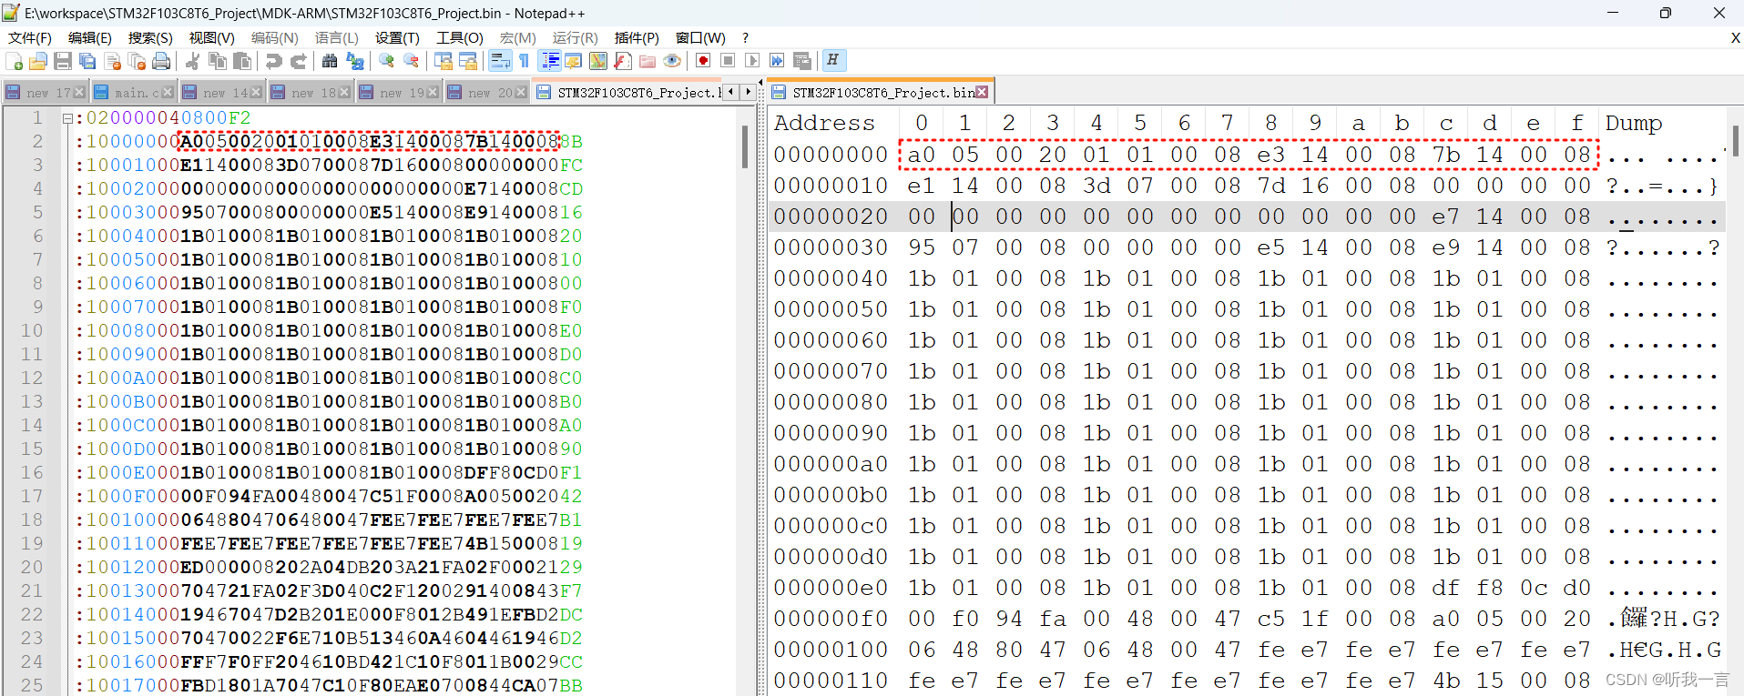Open Find with the binoculars icon
Screen dimensions: 1744x696
(330, 61)
